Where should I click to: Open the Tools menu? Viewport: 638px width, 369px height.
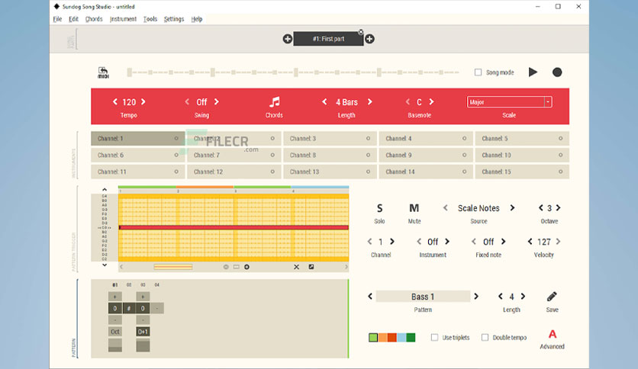[150, 19]
